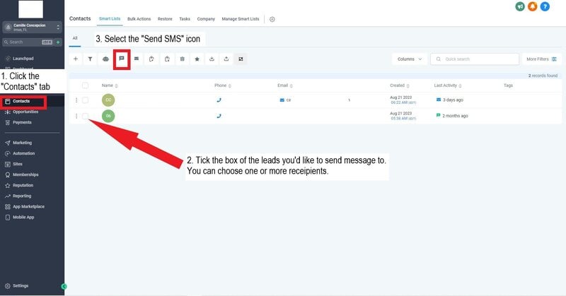Click the '3 days ago' last activity entry

pyautogui.click(x=453, y=100)
